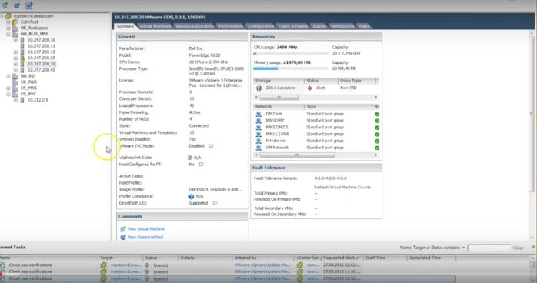Expand host 10.247.200.10 in tree
This screenshot has width=537, height=283.
coord(15,40)
